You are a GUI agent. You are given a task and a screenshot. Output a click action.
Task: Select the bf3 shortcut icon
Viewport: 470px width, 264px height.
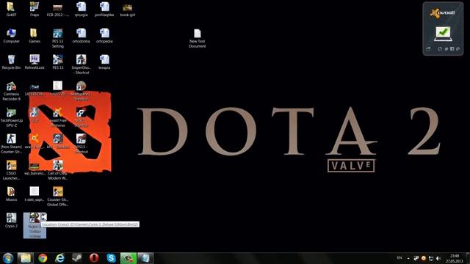[x=57, y=142]
